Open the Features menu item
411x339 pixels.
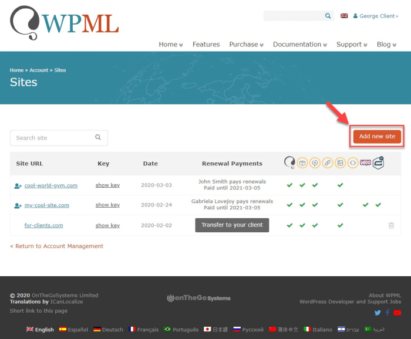(x=206, y=45)
